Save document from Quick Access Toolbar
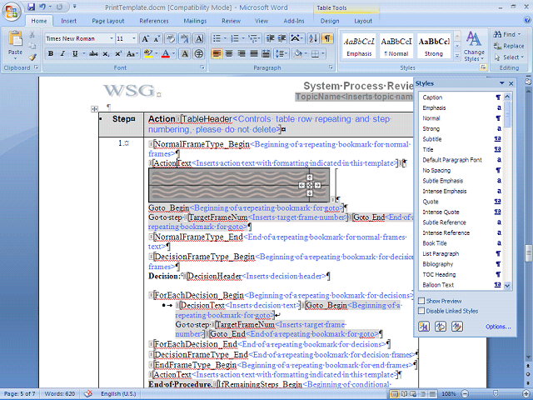 (x=32, y=6)
